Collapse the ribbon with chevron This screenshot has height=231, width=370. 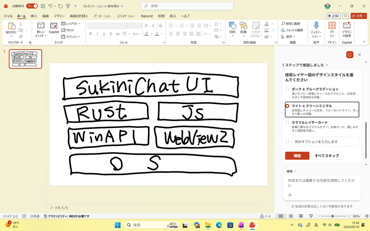tap(364, 42)
